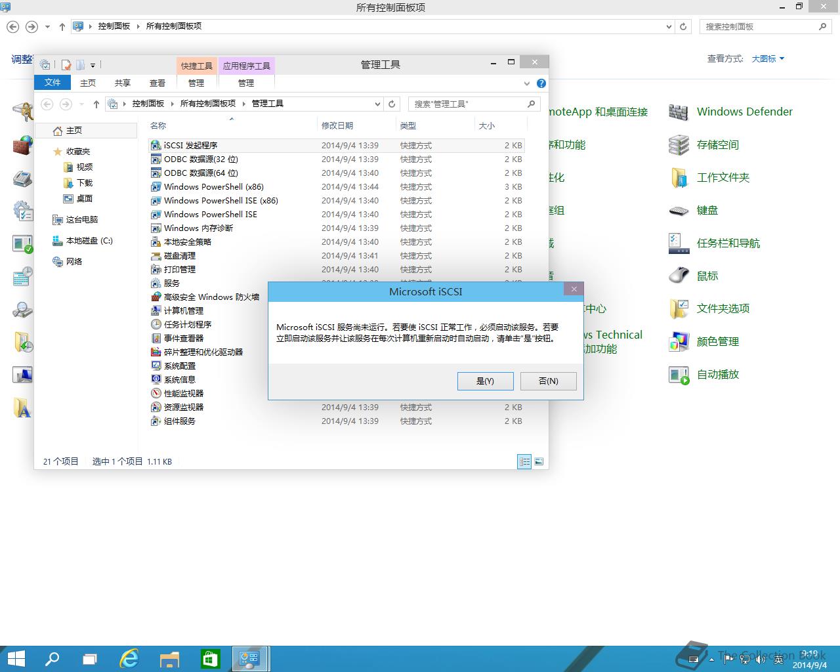
Task: Switch to the 主页 ribbon tab
Action: (x=88, y=83)
